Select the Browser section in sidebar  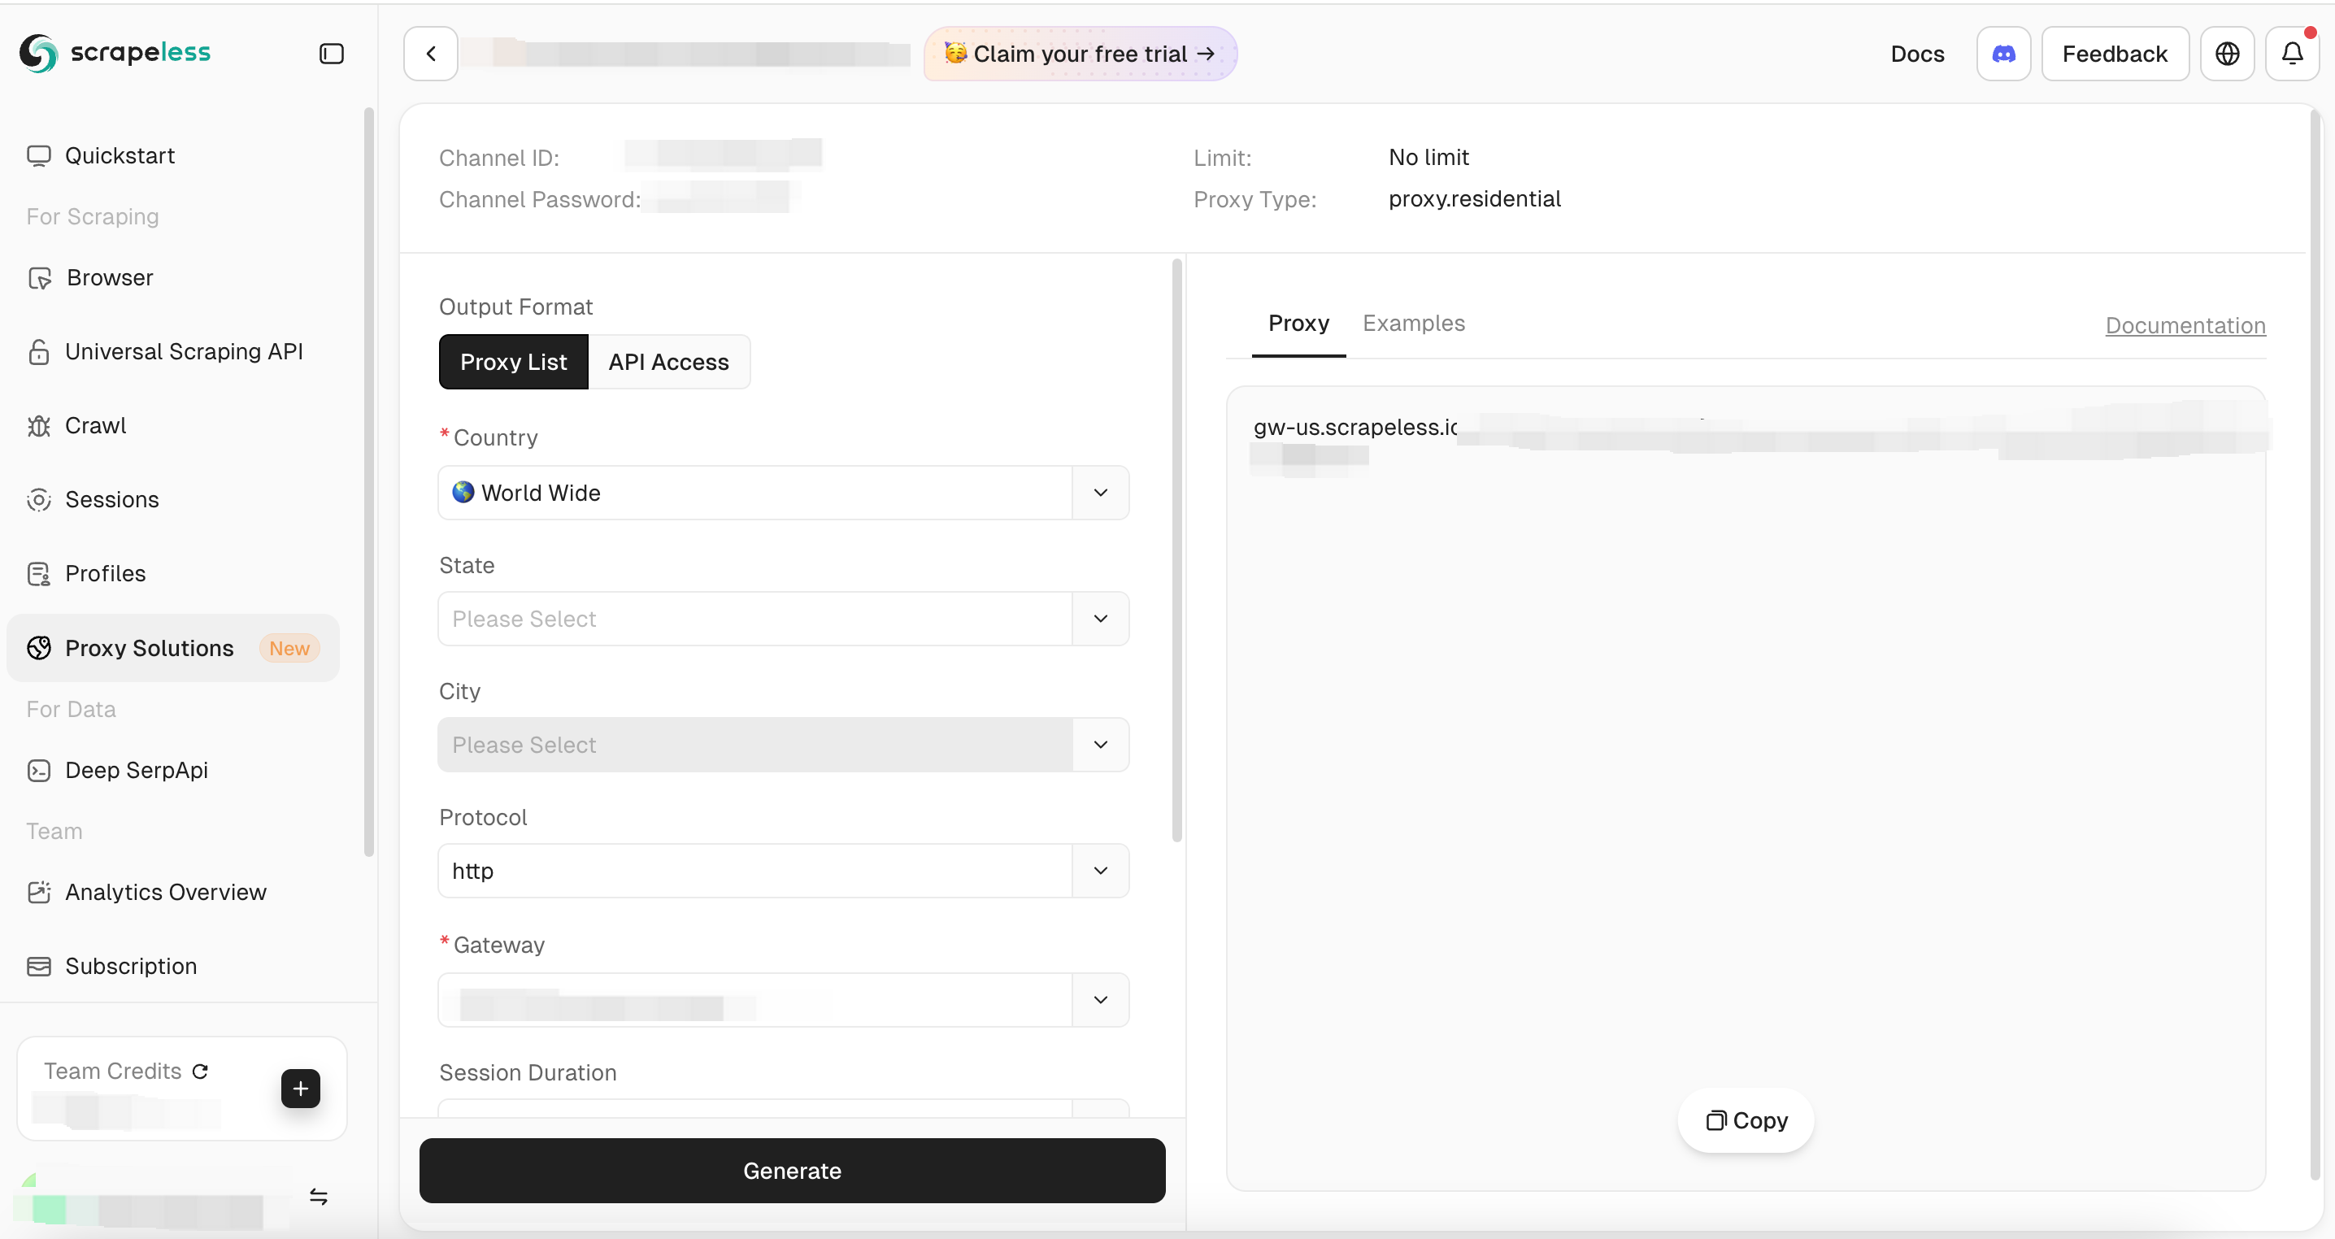tap(109, 277)
